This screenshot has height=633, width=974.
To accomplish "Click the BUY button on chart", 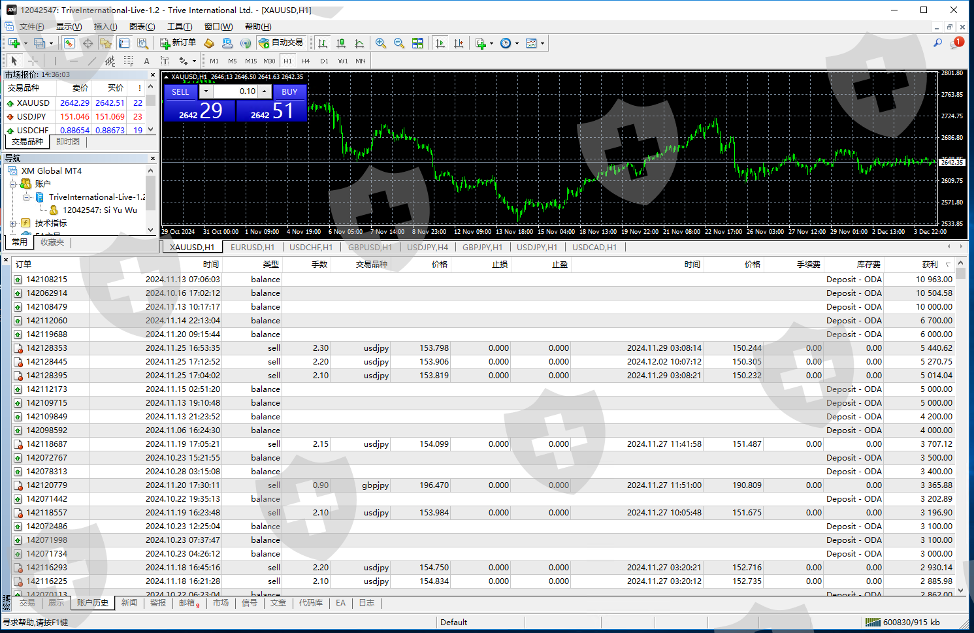I will pos(289,92).
